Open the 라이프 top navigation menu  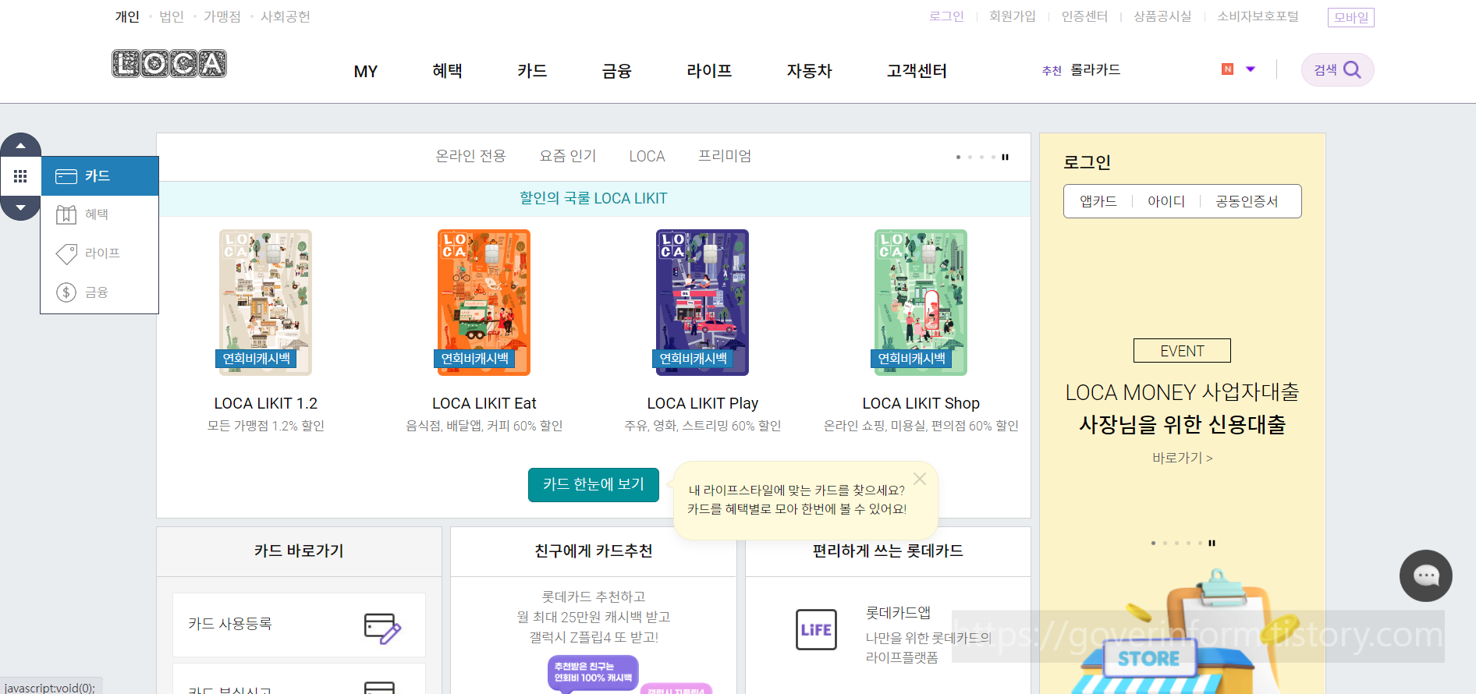709,71
